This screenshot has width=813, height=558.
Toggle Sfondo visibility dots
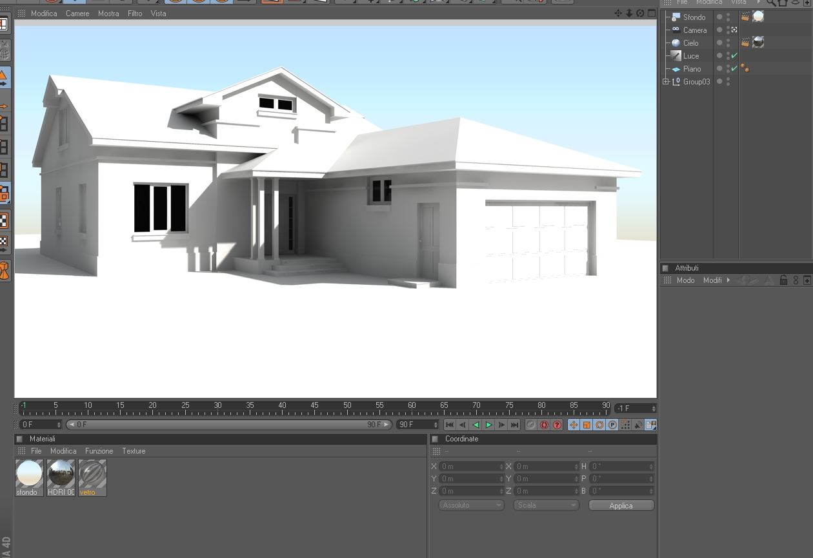pyautogui.click(x=728, y=17)
